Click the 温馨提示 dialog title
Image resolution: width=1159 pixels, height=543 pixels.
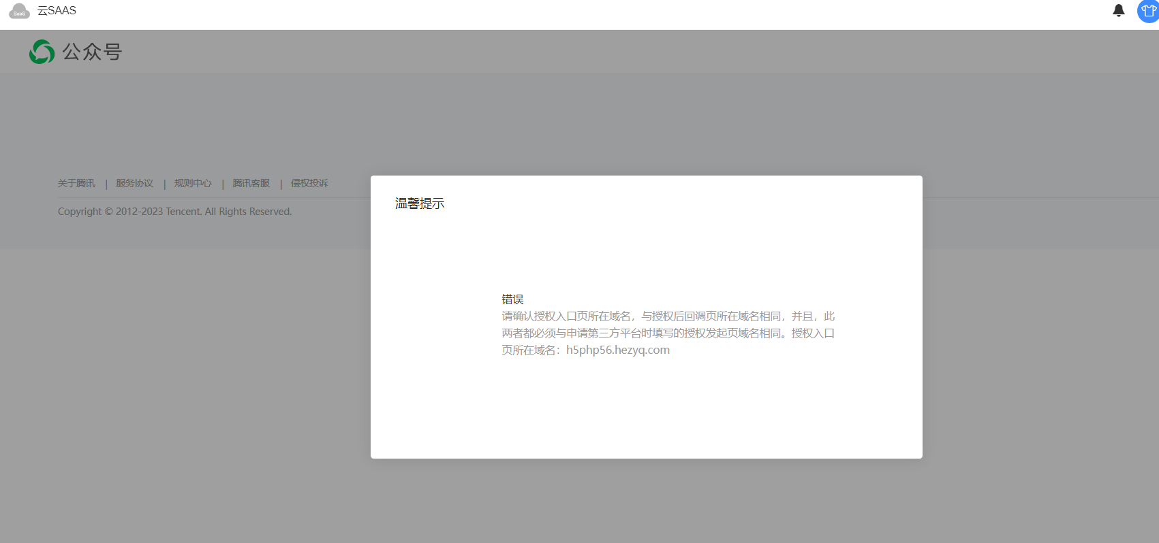[420, 203]
